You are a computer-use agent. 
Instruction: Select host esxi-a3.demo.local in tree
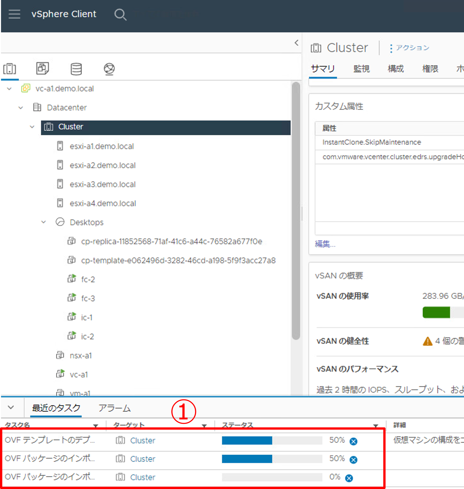click(x=103, y=184)
